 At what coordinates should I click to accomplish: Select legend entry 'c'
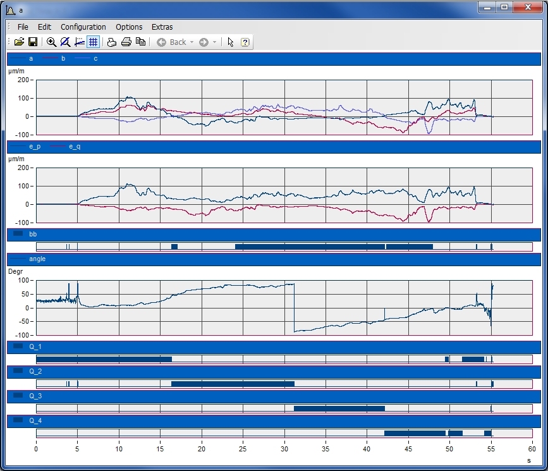95,59
